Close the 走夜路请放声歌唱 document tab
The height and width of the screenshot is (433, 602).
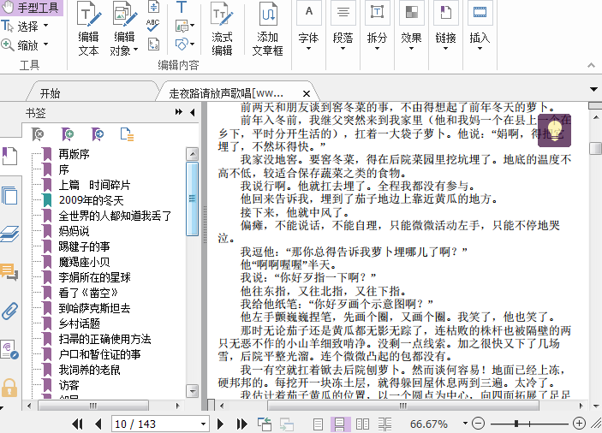click(307, 93)
